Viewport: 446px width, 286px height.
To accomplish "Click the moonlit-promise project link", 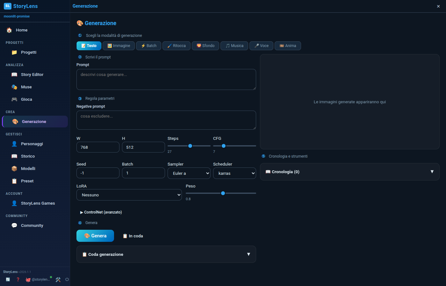I will click(x=17, y=16).
